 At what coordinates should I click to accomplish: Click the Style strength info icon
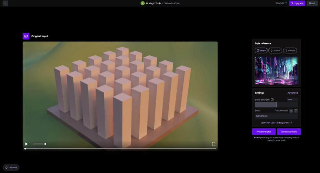272,100
